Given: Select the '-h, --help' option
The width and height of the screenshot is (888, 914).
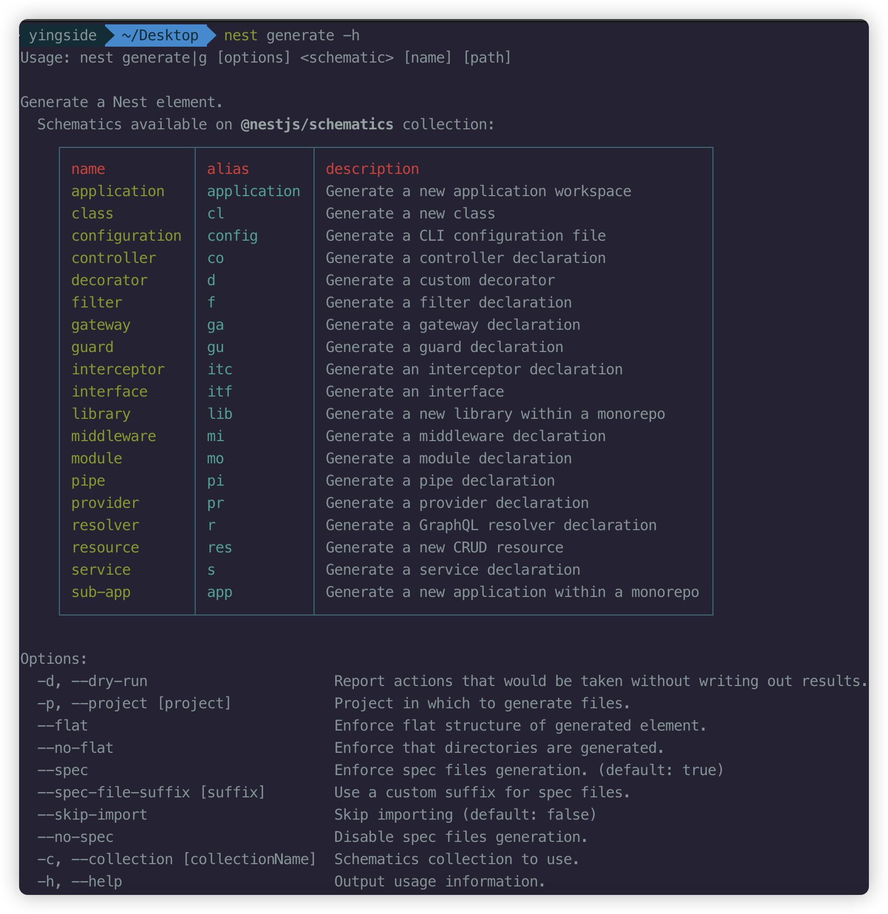Looking at the screenshot, I should (80, 882).
